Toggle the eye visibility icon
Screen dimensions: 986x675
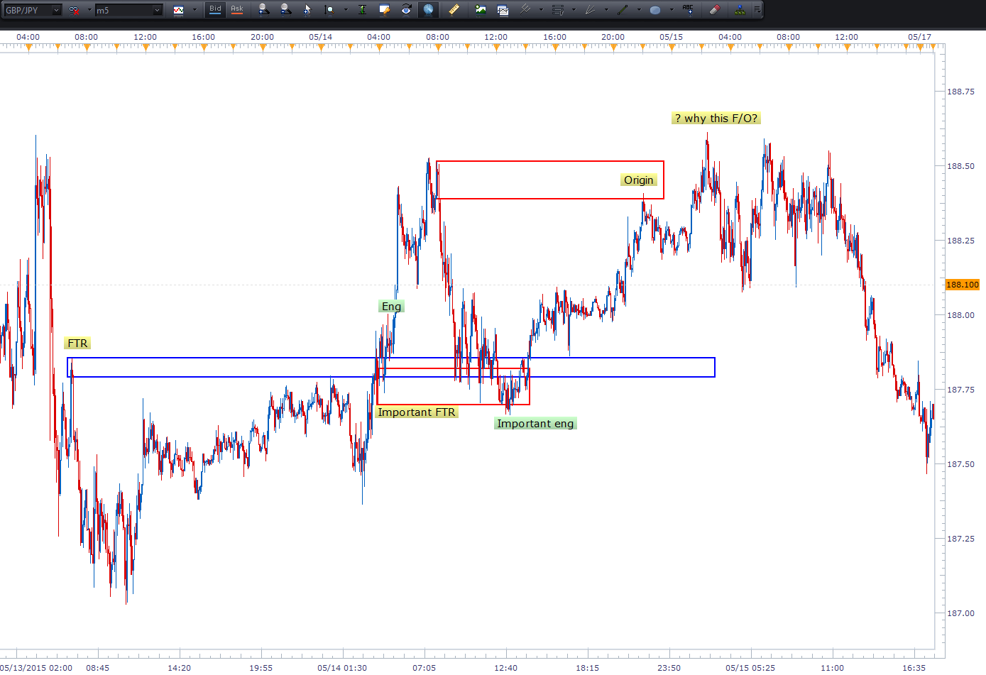(406, 10)
